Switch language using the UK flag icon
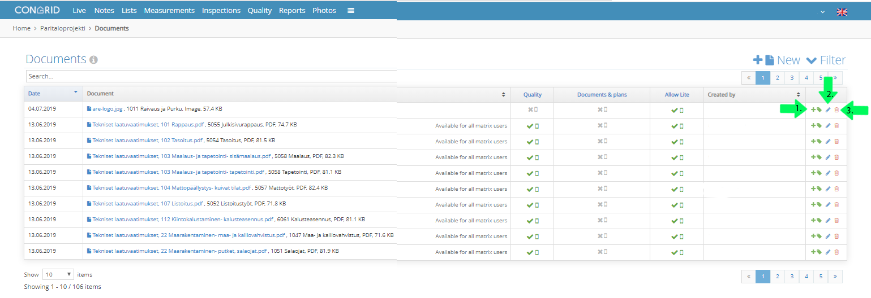 [x=842, y=12]
